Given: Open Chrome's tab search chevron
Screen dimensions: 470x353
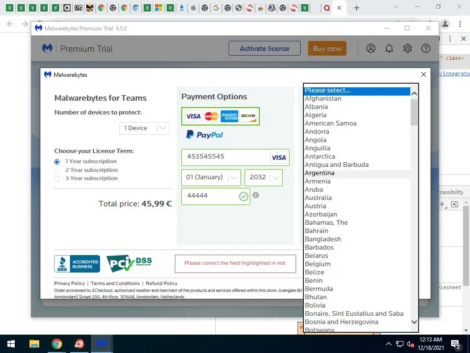Looking at the screenshot, I should (x=396, y=6).
